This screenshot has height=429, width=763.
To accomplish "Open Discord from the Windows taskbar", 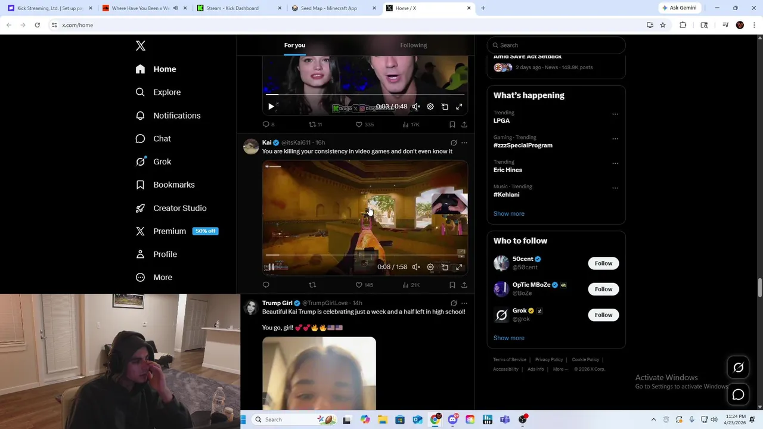I will [x=452, y=419].
